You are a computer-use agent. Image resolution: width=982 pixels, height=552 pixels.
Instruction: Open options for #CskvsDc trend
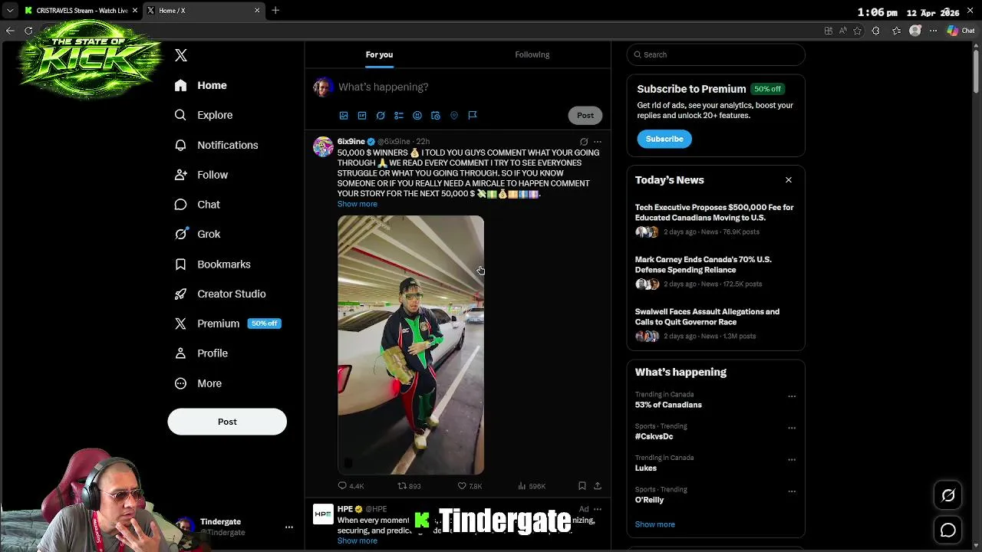pyautogui.click(x=792, y=428)
